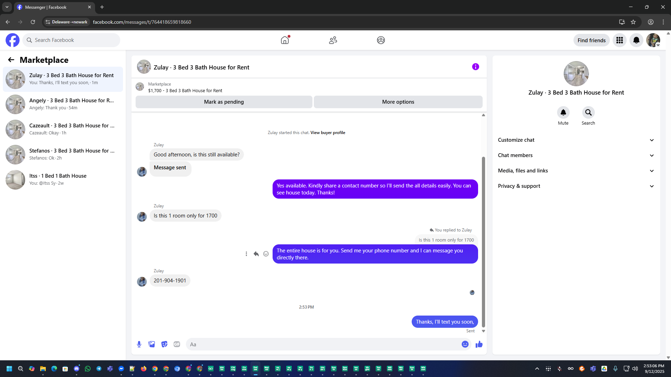Click the chat scrollbar down arrow
The height and width of the screenshot is (377, 671).
click(483, 331)
